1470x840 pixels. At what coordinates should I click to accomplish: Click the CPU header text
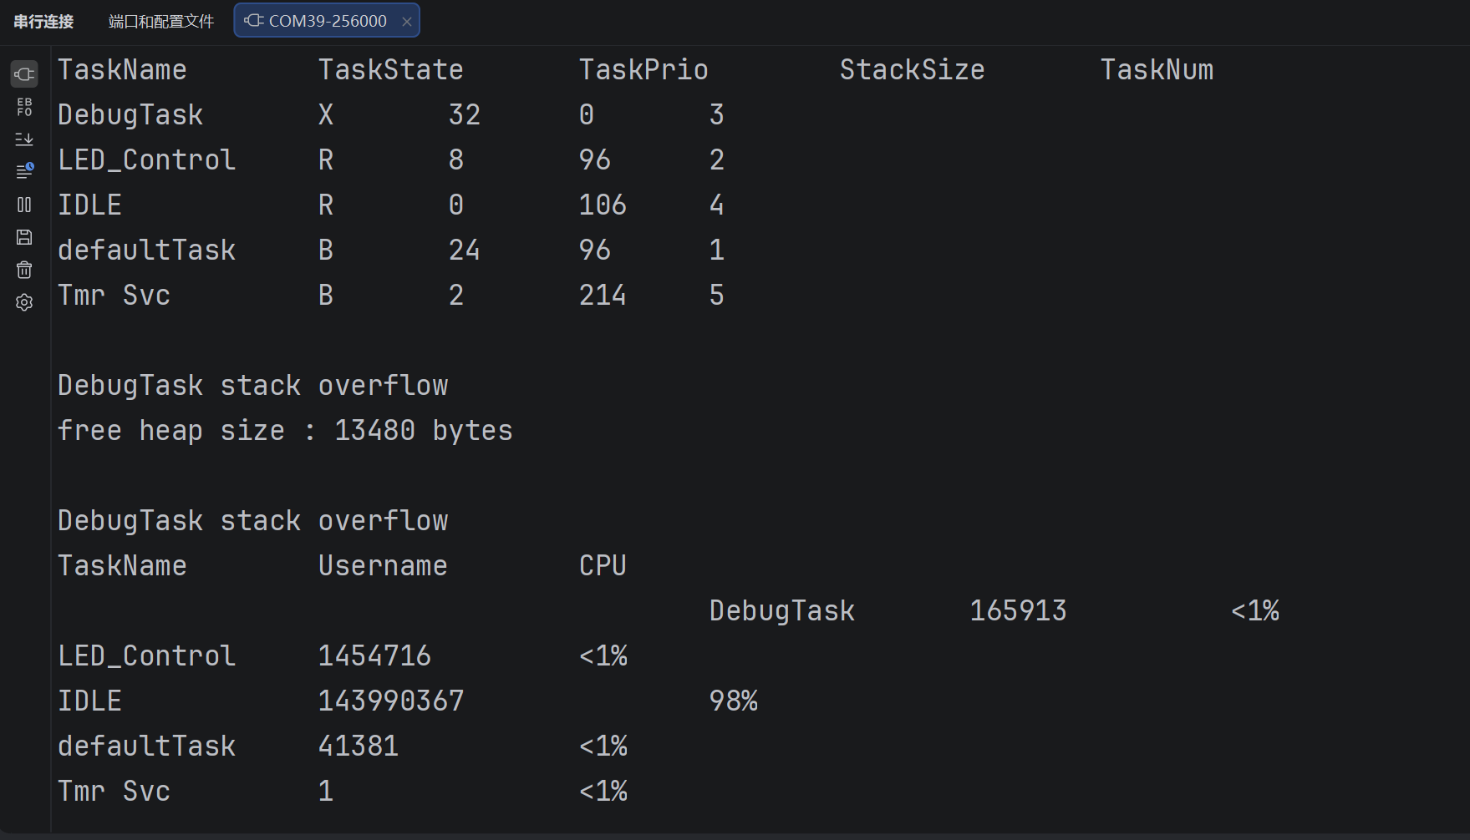click(603, 566)
